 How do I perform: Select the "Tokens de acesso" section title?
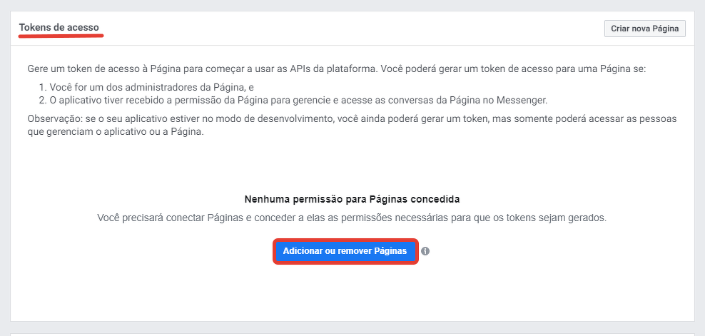point(59,28)
